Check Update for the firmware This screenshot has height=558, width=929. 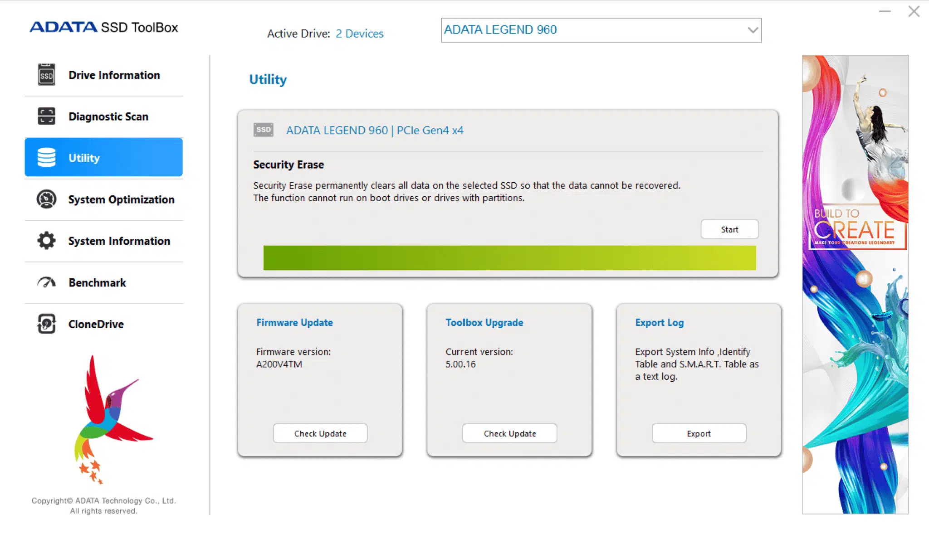coord(320,433)
